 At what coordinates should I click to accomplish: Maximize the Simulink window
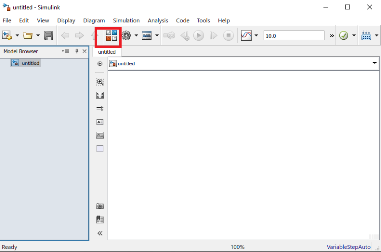tap(347, 7)
